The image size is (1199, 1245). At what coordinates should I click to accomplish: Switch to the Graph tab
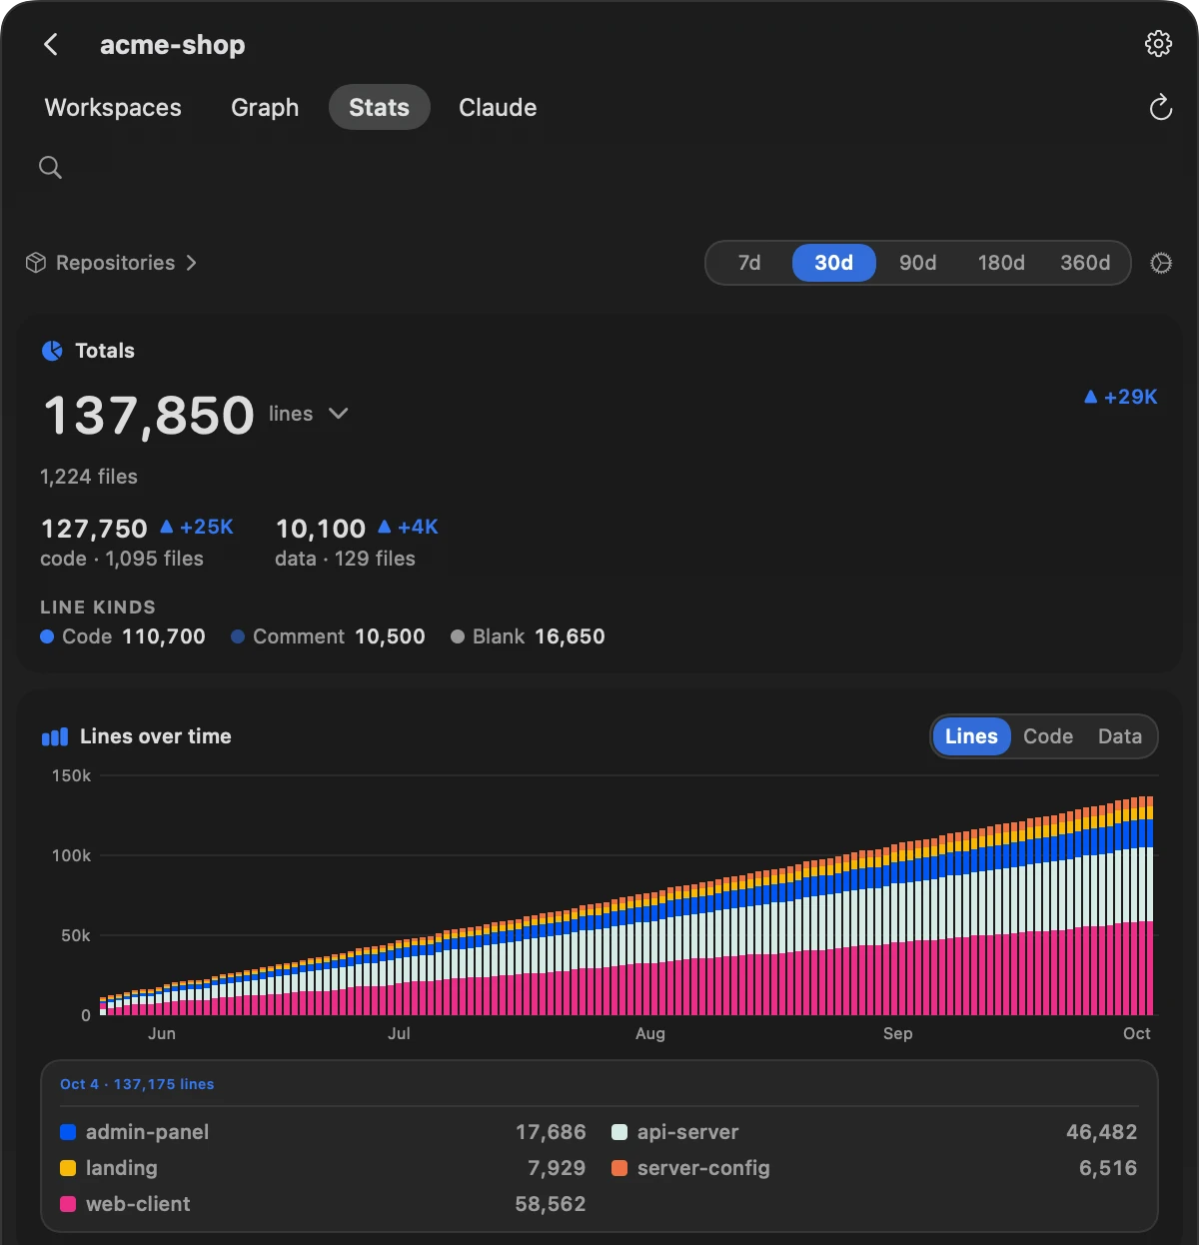(265, 107)
